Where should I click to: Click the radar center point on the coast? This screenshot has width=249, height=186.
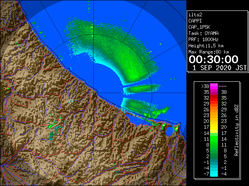(93, 93)
